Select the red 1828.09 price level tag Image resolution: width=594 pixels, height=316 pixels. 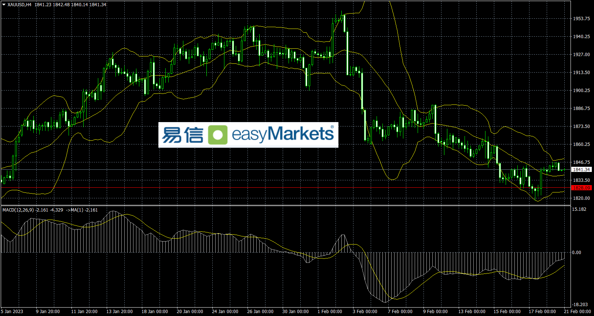(x=582, y=188)
